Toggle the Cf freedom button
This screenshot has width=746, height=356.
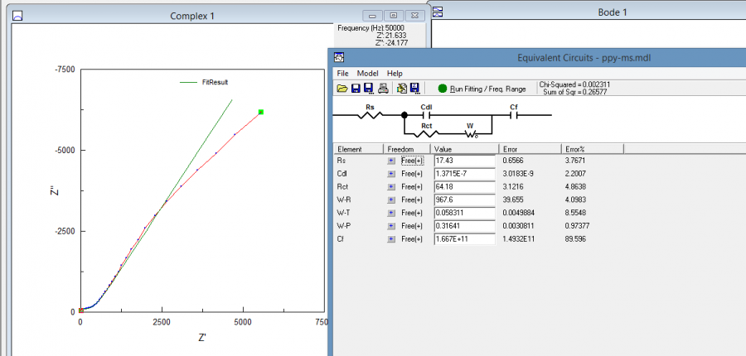pos(392,239)
